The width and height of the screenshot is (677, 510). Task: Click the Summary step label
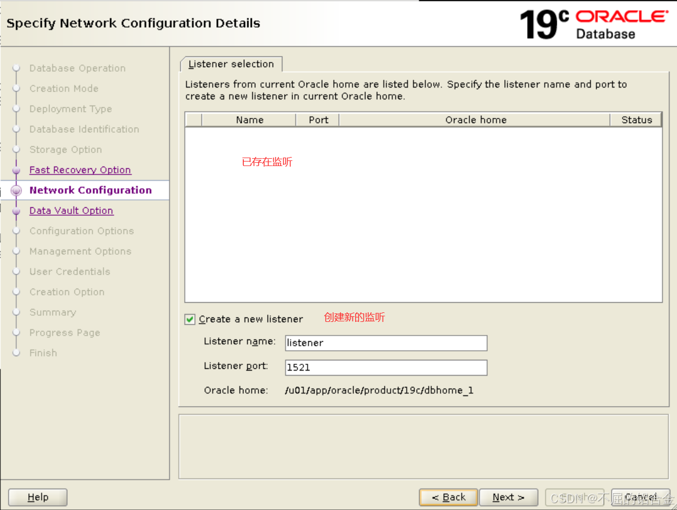click(53, 312)
